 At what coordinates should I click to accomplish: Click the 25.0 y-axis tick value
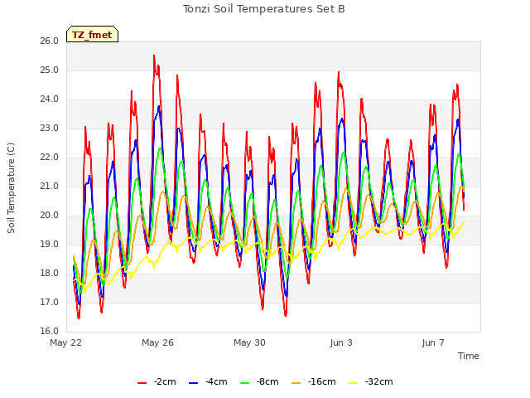click(50, 70)
